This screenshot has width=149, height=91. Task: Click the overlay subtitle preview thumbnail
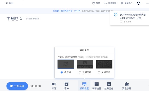pyautogui.click(x=85, y=64)
